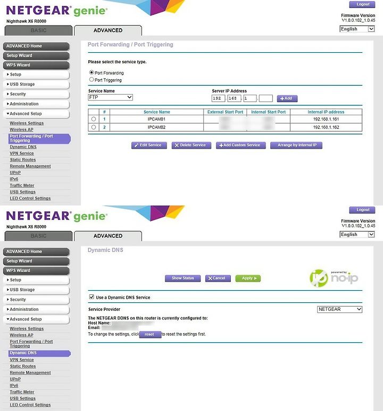Toggle Use a Dynamic DNS Service checkbox
The width and height of the screenshot is (383, 411).
91,297
